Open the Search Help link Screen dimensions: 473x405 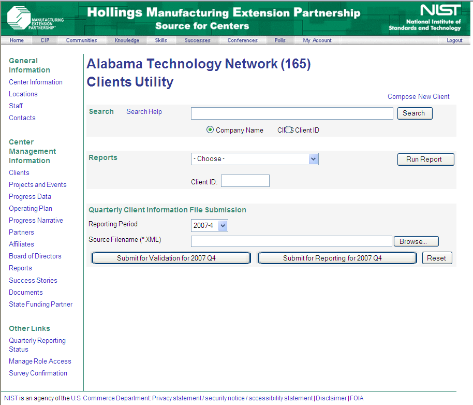[144, 112]
